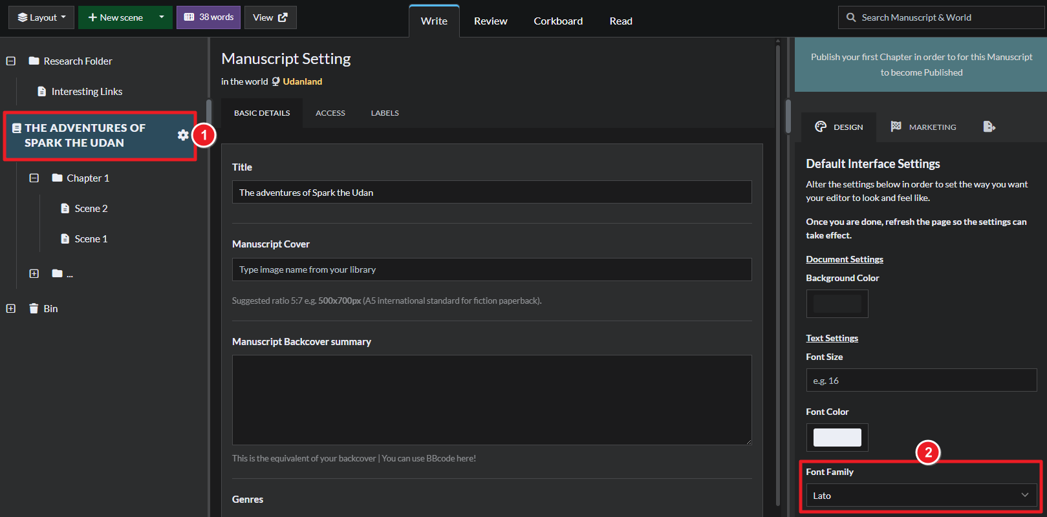Click the Title input field
This screenshot has width=1047, height=517.
tap(491, 192)
